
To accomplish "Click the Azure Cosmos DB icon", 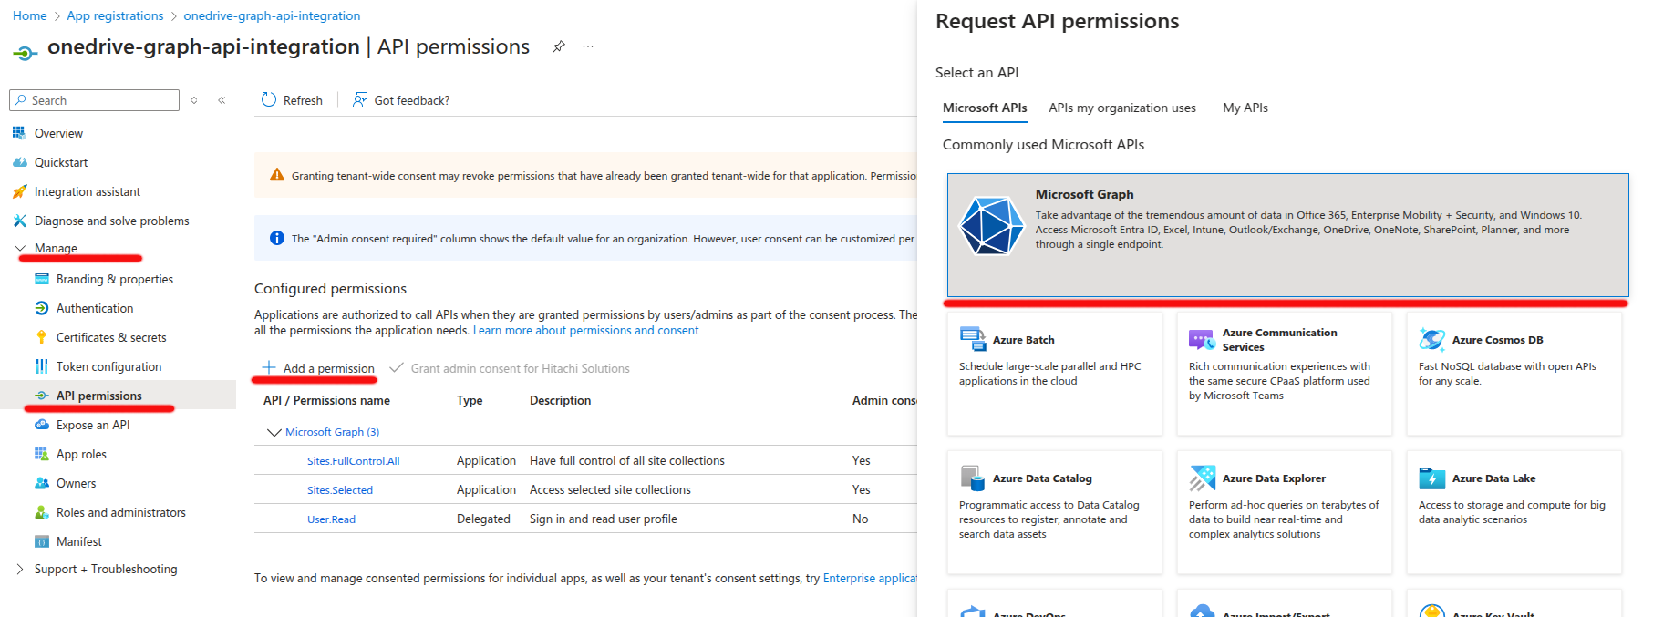I will coord(1431,339).
